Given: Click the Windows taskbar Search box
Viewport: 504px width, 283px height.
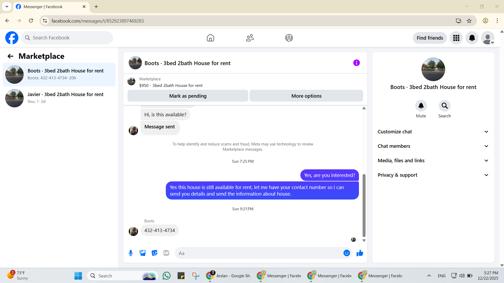Looking at the screenshot, I should point(122,276).
